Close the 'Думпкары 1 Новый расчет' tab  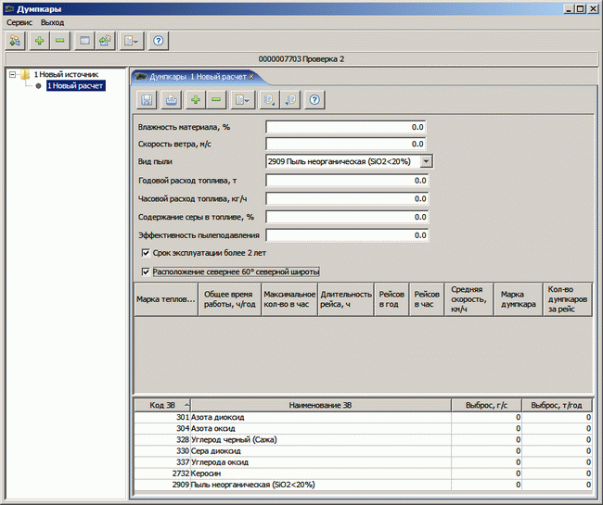click(251, 77)
